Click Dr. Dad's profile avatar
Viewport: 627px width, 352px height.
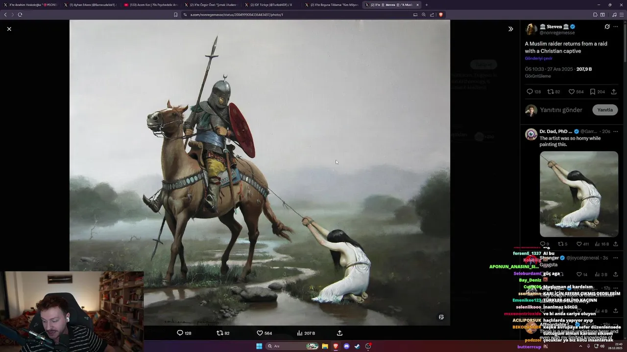531,134
